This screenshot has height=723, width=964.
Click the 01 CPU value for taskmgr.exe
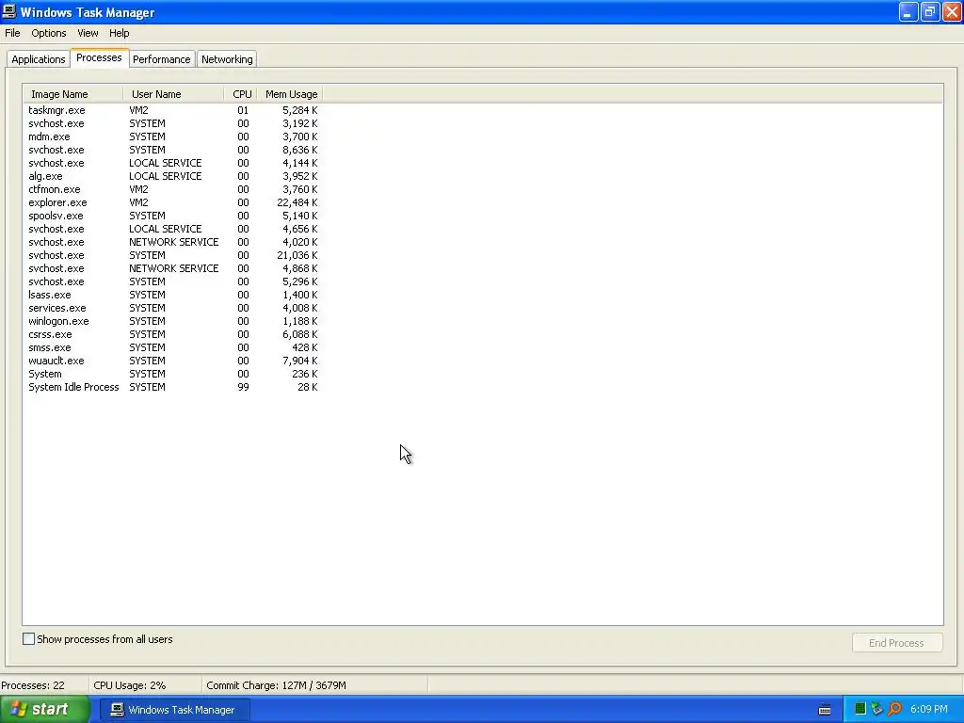point(244,110)
